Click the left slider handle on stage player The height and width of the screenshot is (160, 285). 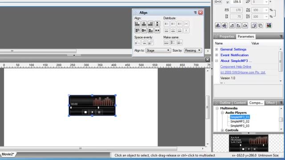[71, 108]
